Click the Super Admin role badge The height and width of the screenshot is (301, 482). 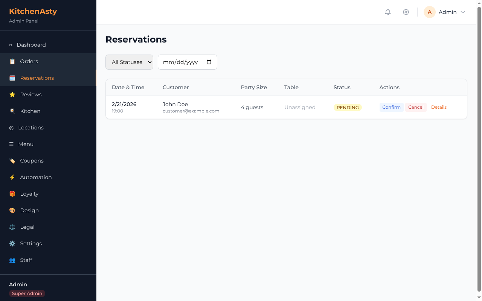[27, 293]
